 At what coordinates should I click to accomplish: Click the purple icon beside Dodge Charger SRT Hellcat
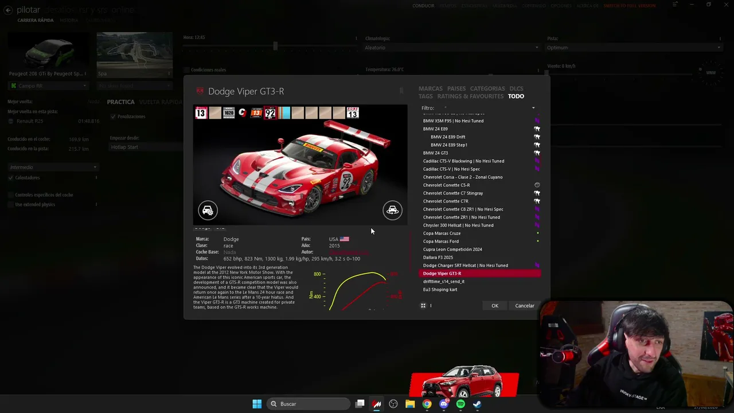point(537,266)
